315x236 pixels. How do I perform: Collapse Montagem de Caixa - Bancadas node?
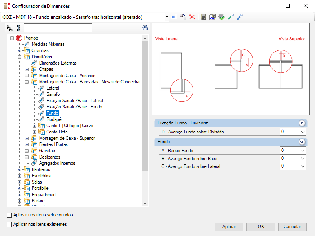pos(27,82)
